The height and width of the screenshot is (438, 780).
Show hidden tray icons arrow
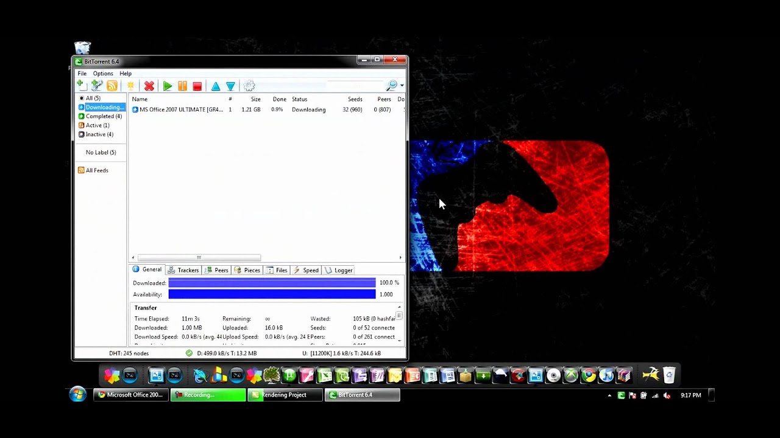click(x=609, y=395)
